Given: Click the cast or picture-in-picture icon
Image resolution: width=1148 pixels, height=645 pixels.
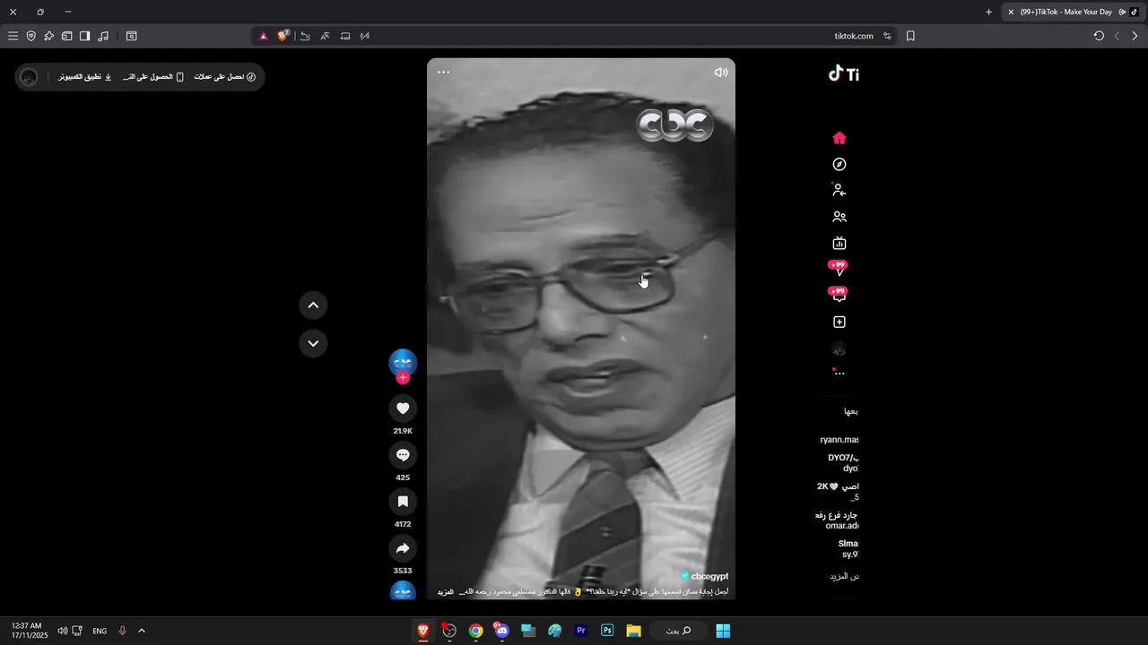Looking at the screenshot, I should pyautogui.click(x=345, y=36).
